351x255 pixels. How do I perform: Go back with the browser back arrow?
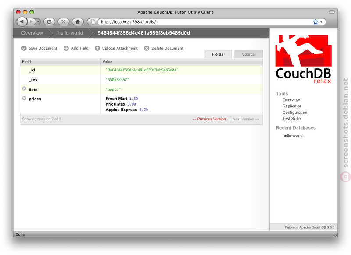[21, 21]
